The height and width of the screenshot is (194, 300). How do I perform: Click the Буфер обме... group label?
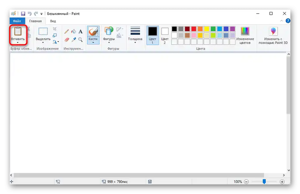pos(21,49)
